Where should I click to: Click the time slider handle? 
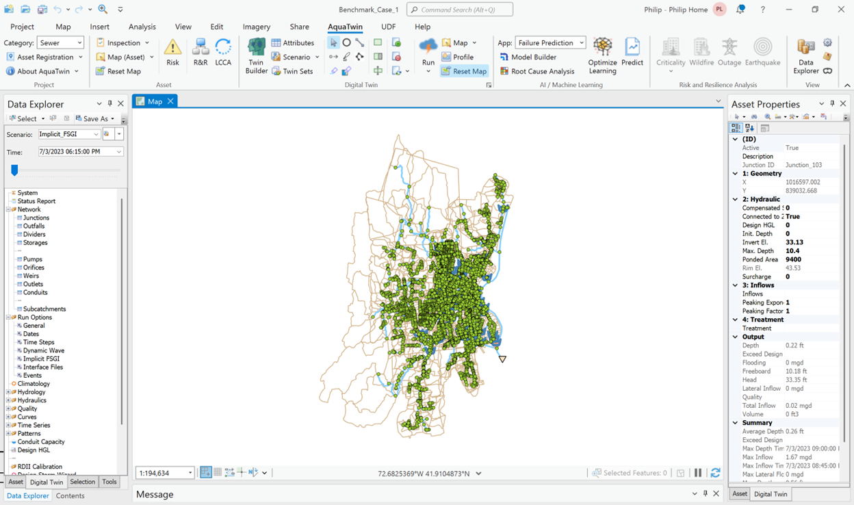[14, 170]
